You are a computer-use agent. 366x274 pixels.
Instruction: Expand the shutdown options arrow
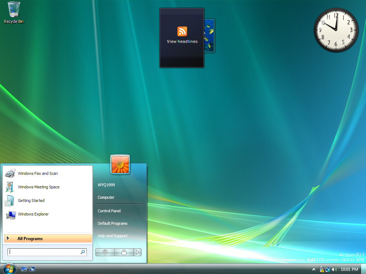click(x=138, y=252)
